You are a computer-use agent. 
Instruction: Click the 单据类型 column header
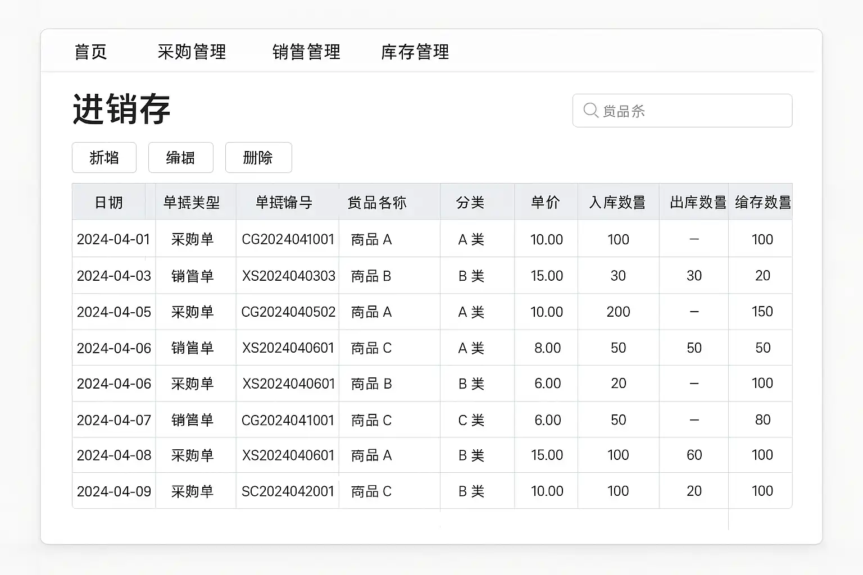pyautogui.click(x=192, y=202)
